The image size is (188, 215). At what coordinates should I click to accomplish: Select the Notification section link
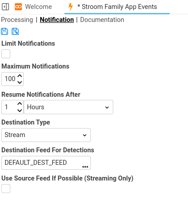57,20
